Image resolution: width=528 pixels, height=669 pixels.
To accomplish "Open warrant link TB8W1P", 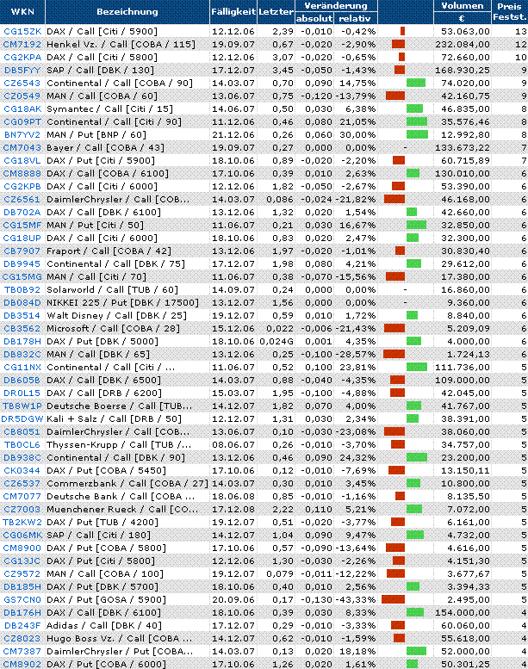I will coord(22,406).
